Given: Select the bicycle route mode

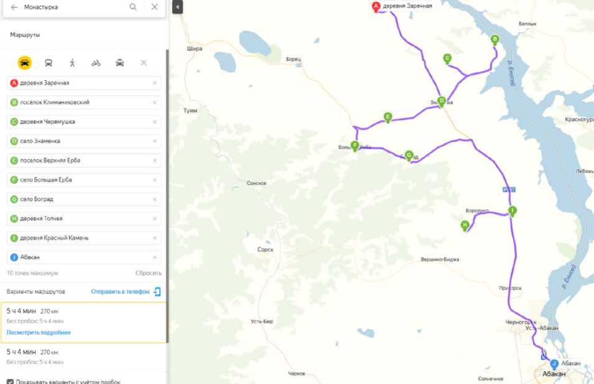Looking at the screenshot, I should click(x=96, y=63).
